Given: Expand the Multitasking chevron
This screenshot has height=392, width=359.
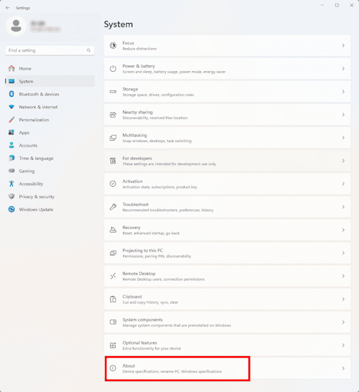Looking at the screenshot, I should coord(343,138).
